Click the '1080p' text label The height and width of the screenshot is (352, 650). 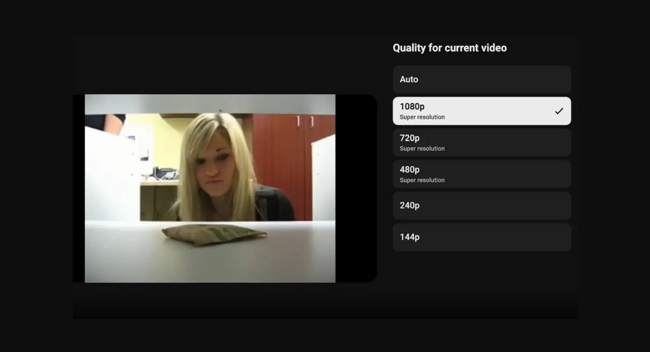412,107
